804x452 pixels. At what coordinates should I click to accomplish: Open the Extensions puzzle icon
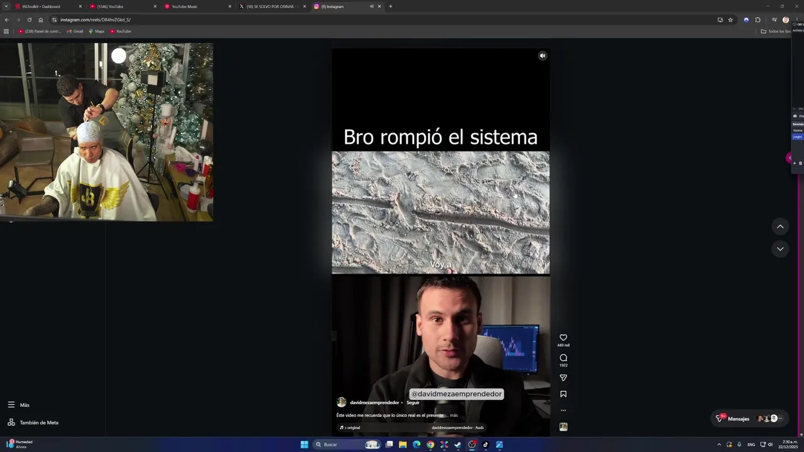tap(758, 19)
